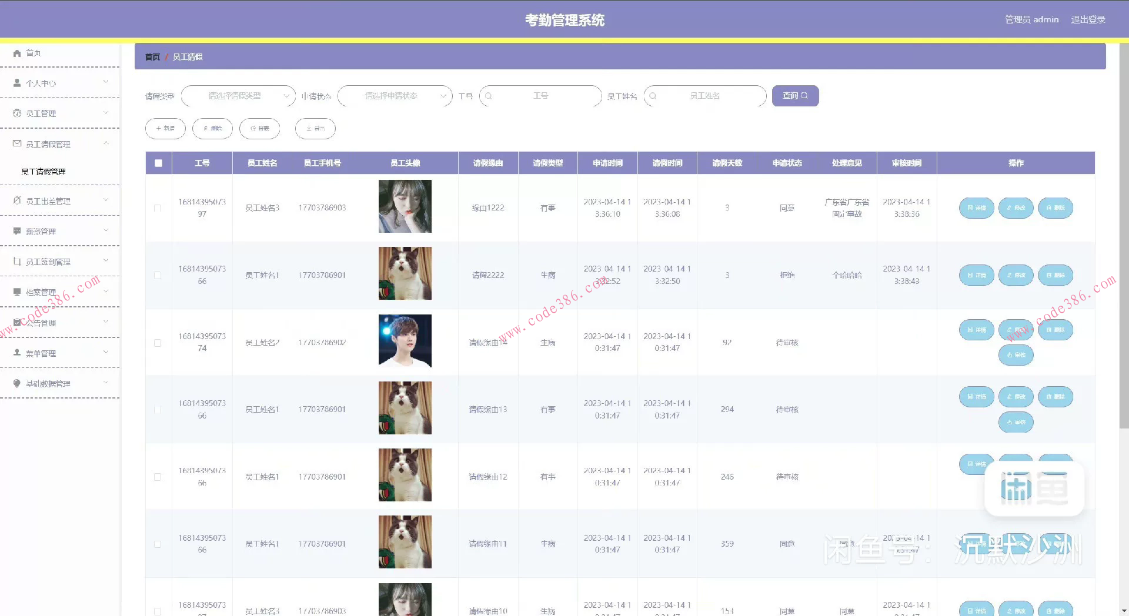This screenshot has height=616, width=1129.
Task: Click the 查询 search button
Action: click(795, 96)
